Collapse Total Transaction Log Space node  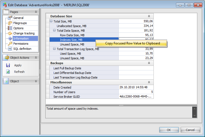click(55, 49)
